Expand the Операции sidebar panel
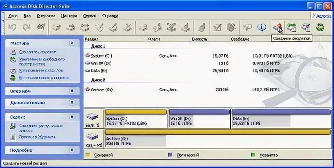334x168 pixels. pyautogui.click(x=72, y=91)
